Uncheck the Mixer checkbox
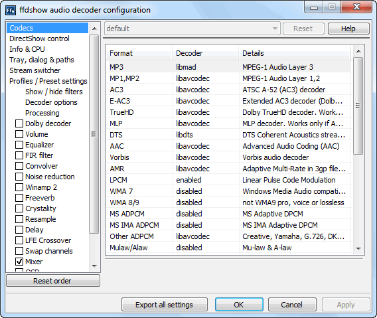Screen dimensions: 377x318 click(x=19, y=262)
